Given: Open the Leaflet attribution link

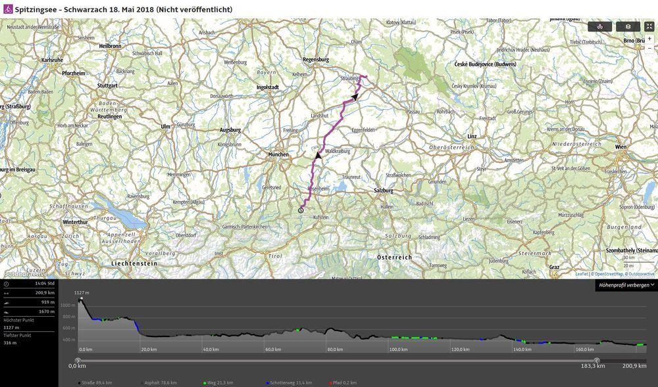Looking at the screenshot, I should [x=582, y=274].
